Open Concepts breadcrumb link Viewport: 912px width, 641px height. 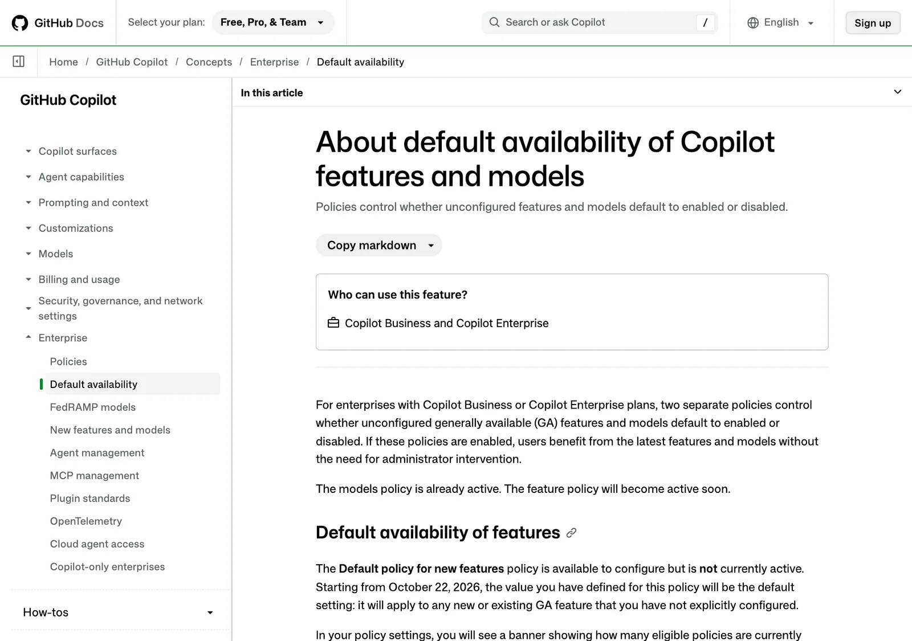[x=209, y=62]
